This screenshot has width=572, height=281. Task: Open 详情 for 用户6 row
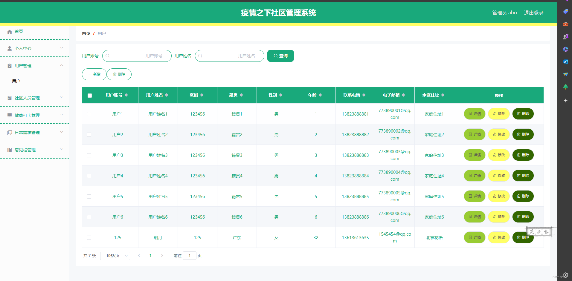click(x=475, y=217)
